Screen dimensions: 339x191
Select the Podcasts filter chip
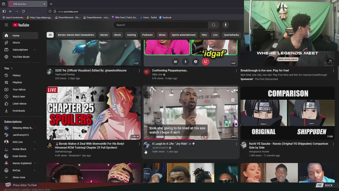pyautogui.click(x=147, y=35)
